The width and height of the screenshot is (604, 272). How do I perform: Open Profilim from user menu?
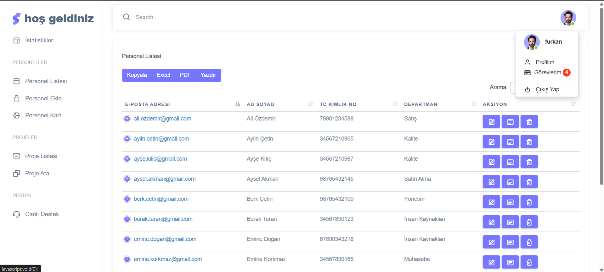click(545, 62)
